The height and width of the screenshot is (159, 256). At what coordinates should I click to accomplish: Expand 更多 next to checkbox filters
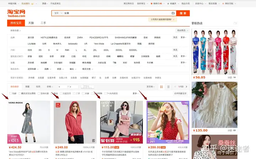[135, 93]
